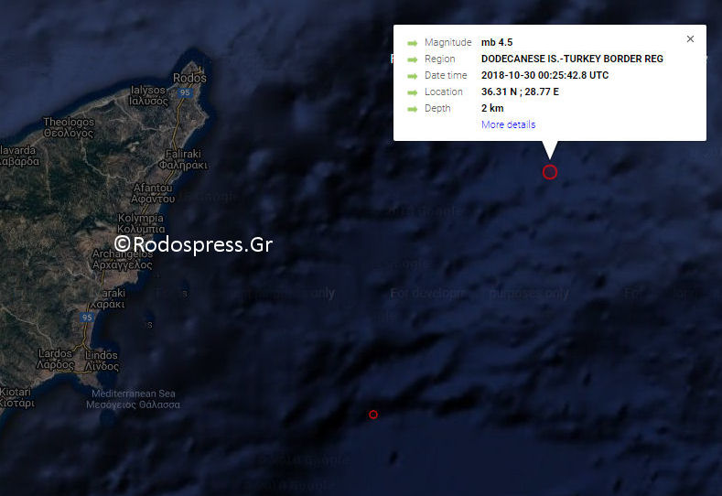The image size is (722, 496).
Task: Click the depth value 2 km
Action: point(492,108)
